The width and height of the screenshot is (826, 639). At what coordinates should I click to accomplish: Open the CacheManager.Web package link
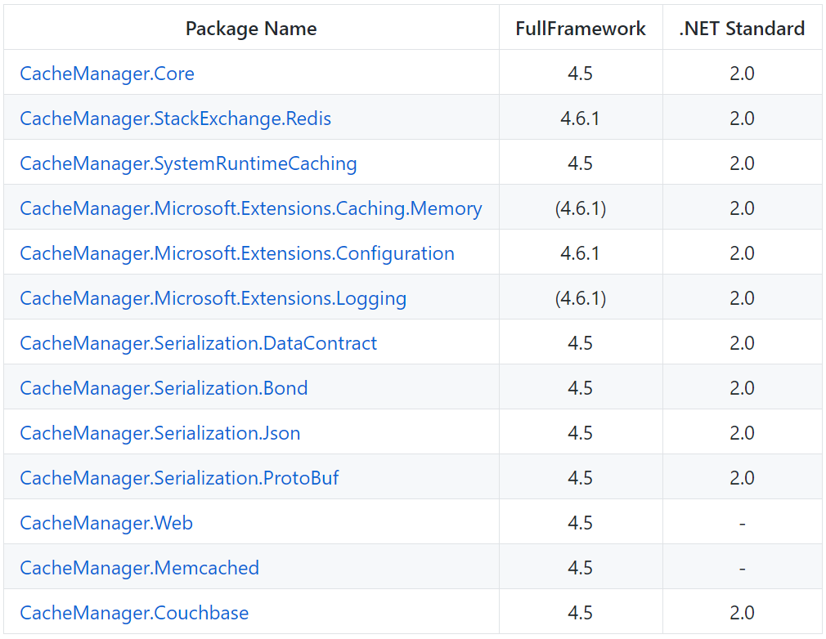tap(105, 523)
